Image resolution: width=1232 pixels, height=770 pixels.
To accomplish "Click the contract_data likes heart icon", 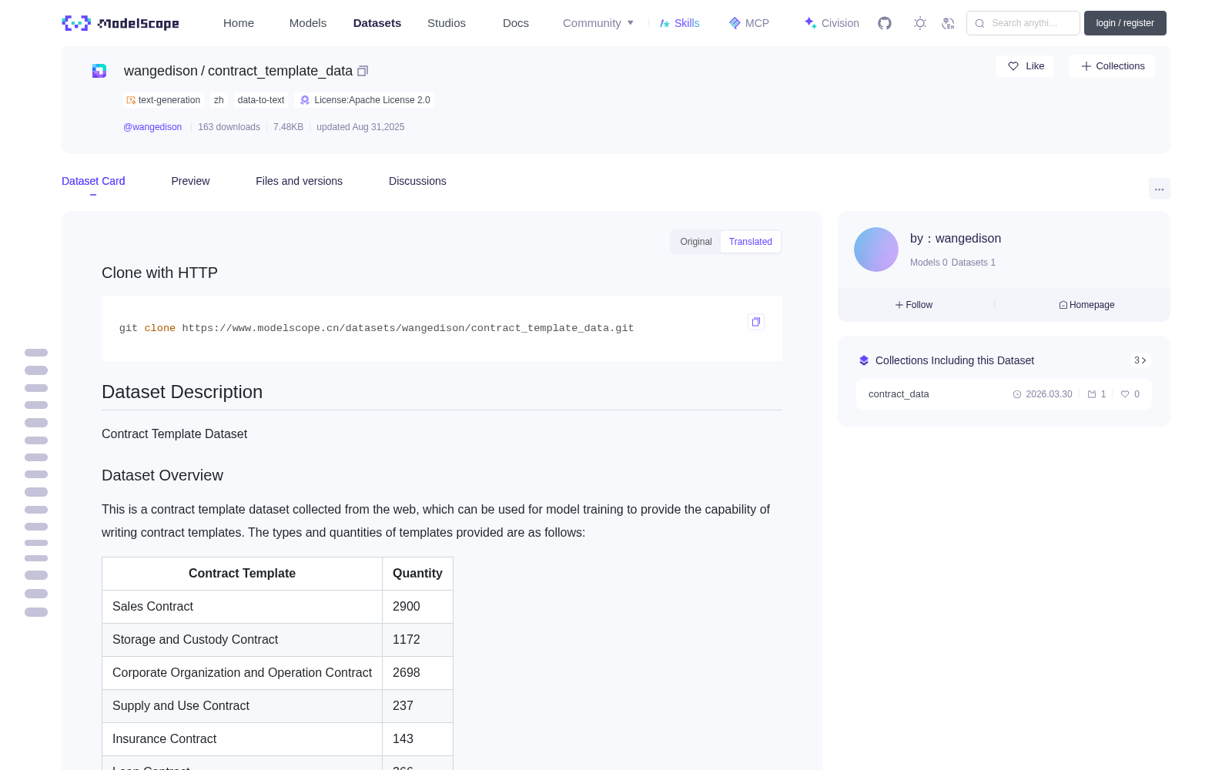I will click(1125, 394).
